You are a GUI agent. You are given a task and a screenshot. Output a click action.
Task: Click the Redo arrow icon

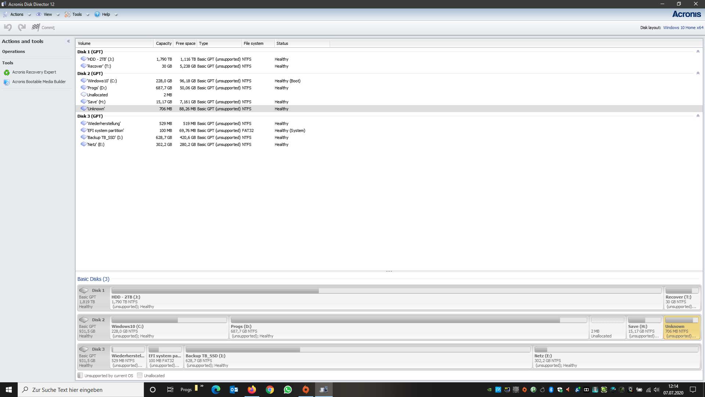coord(22,27)
